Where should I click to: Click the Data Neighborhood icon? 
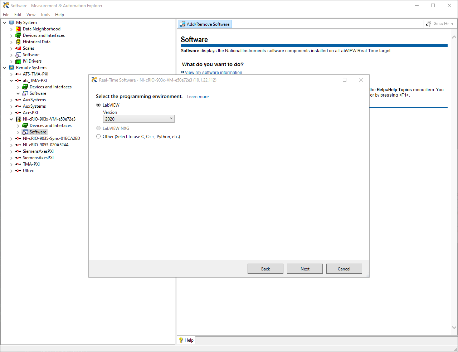pos(18,29)
